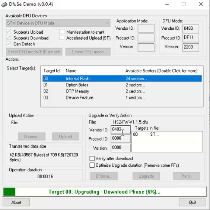Viewport: 210px width, 210px height.
Task: Click Leave DFU mode button
Action: [88, 52]
